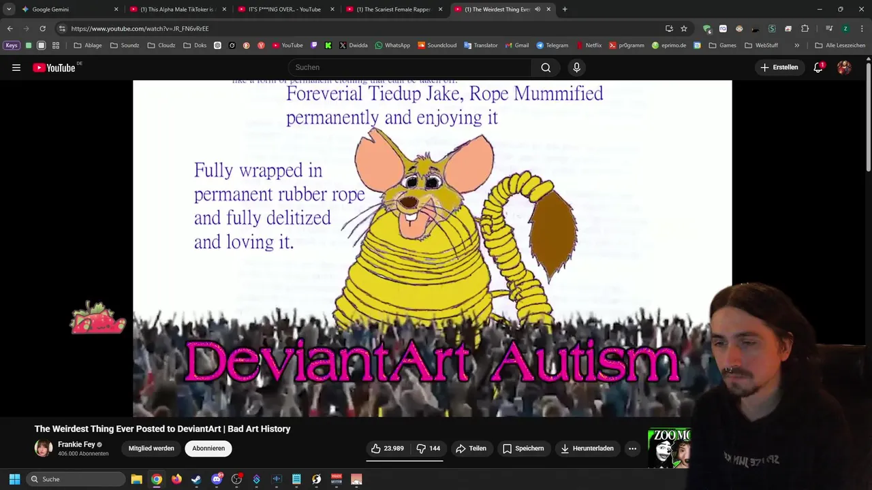
Task: Switch to the Google Gemini tab
Action: coord(69,10)
